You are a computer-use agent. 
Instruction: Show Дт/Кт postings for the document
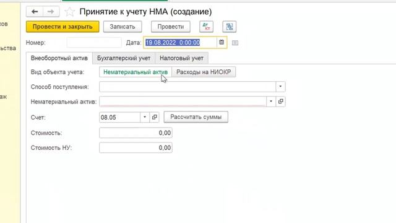206,27
